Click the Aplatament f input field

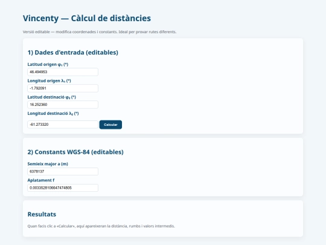coord(63,188)
